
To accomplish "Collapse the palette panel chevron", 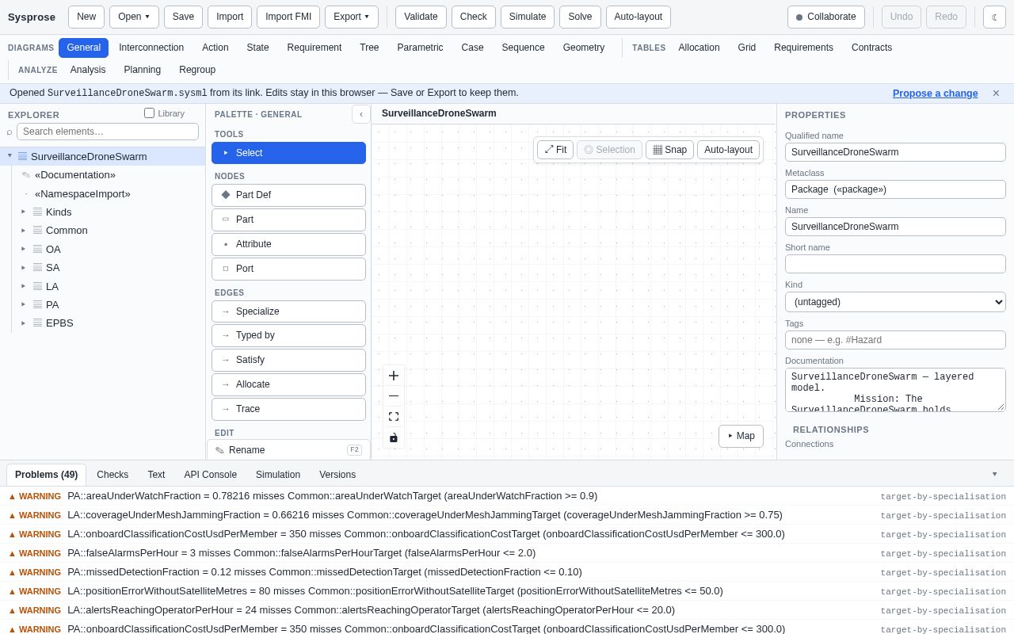I will [361, 114].
